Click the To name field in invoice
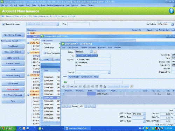Image resolution: width=175 pixels, height=131 pixels. pyautogui.click(x=93, y=56)
